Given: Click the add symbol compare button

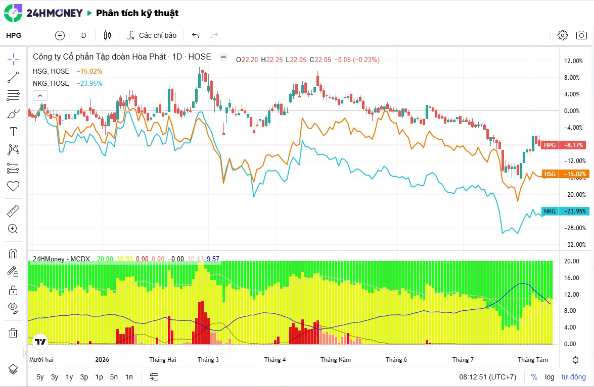Looking at the screenshot, I should 60,35.
